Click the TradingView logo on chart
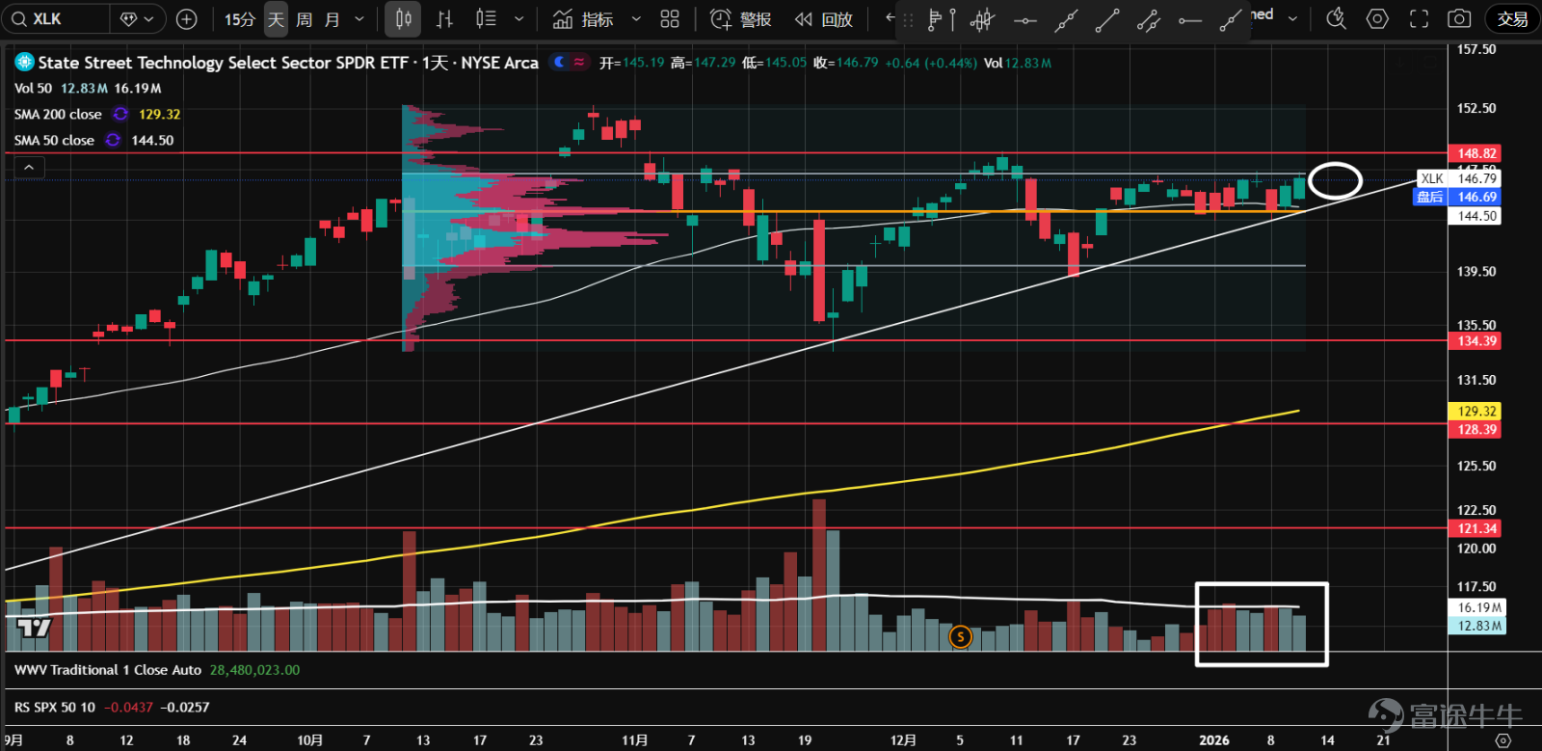 pos(34,629)
